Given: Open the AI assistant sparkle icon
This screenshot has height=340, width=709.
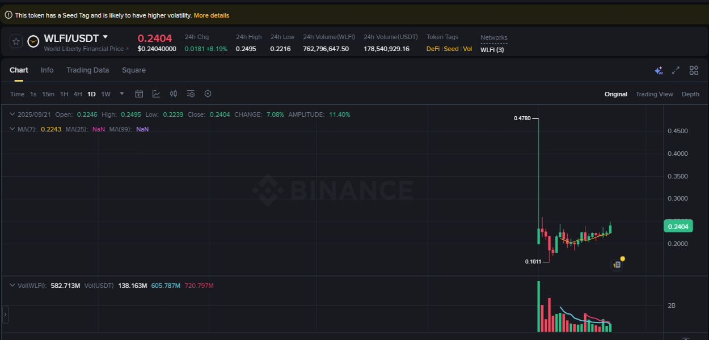Looking at the screenshot, I should [x=659, y=70].
